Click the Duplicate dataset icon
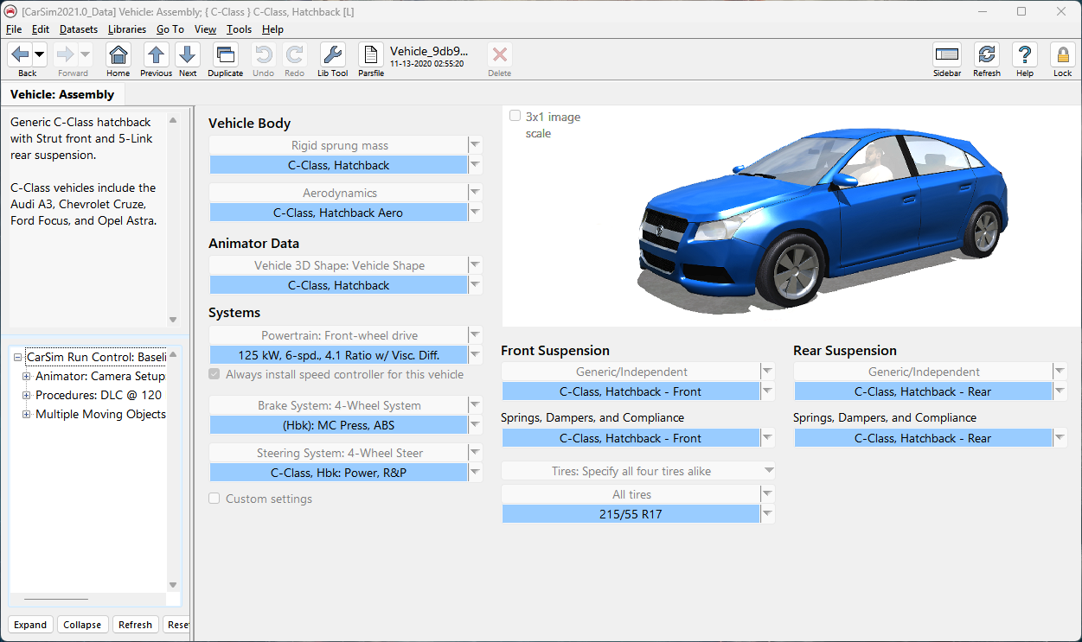Viewport: 1082px width, 642px height. (225, 56)
